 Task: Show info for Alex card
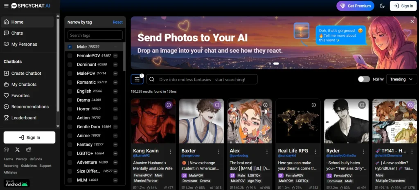[x=265, y=105]
